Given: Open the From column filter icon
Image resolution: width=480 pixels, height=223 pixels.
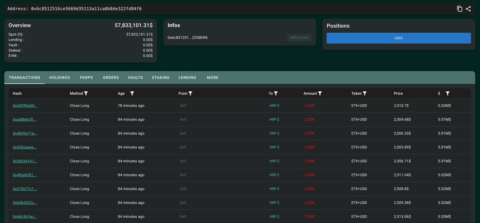Looking at the screenshot, I should [x=190, y=93].
